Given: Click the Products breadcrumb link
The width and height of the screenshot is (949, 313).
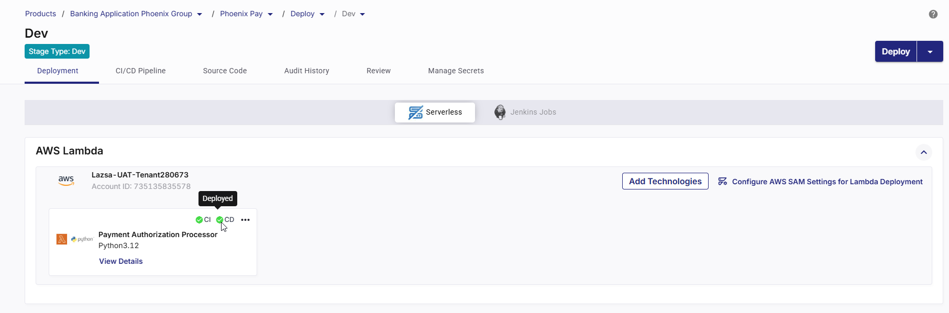Looking at the screenshot, I should click(40, 14).
